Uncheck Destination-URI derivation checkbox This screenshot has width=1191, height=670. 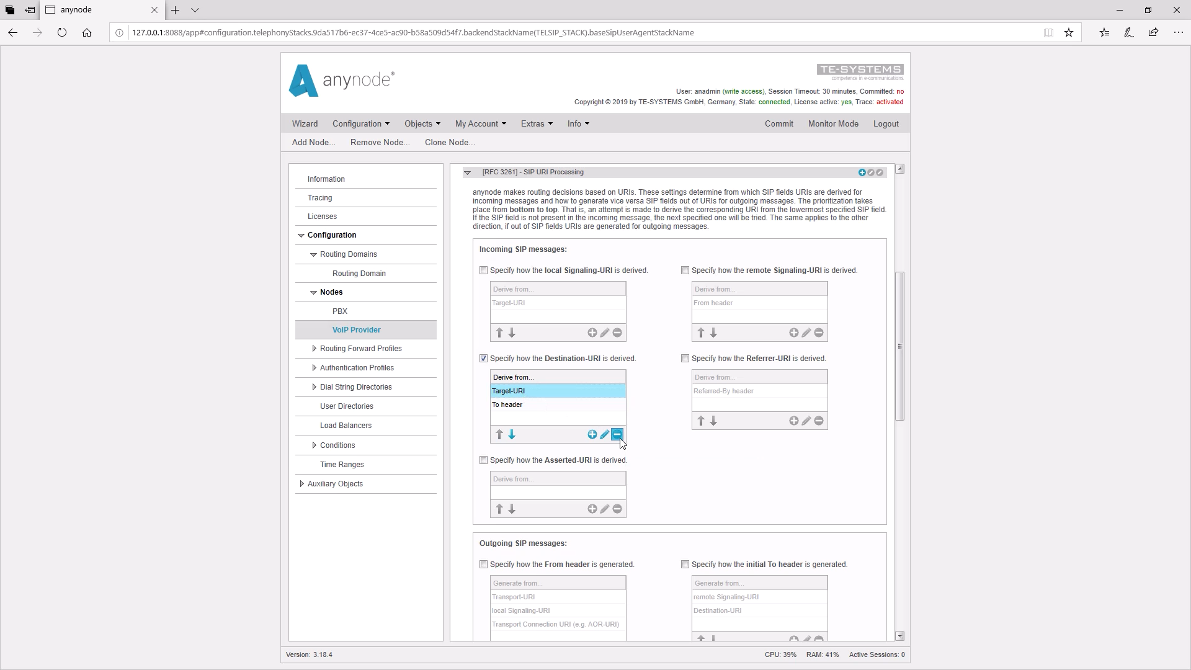point(483,359)
